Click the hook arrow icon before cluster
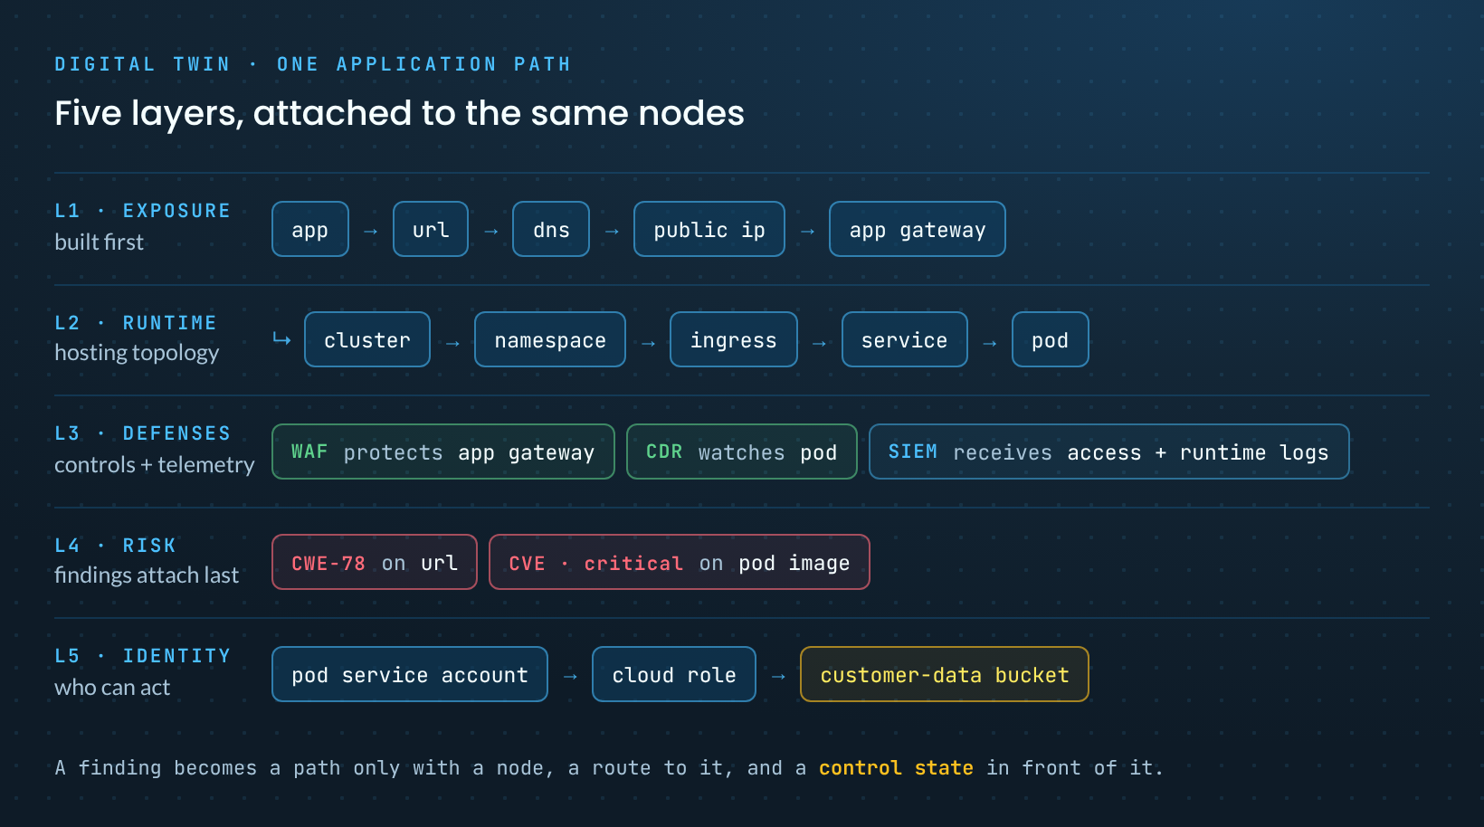The height and width of the screenshot is (827, 1484). click(282, 339)
